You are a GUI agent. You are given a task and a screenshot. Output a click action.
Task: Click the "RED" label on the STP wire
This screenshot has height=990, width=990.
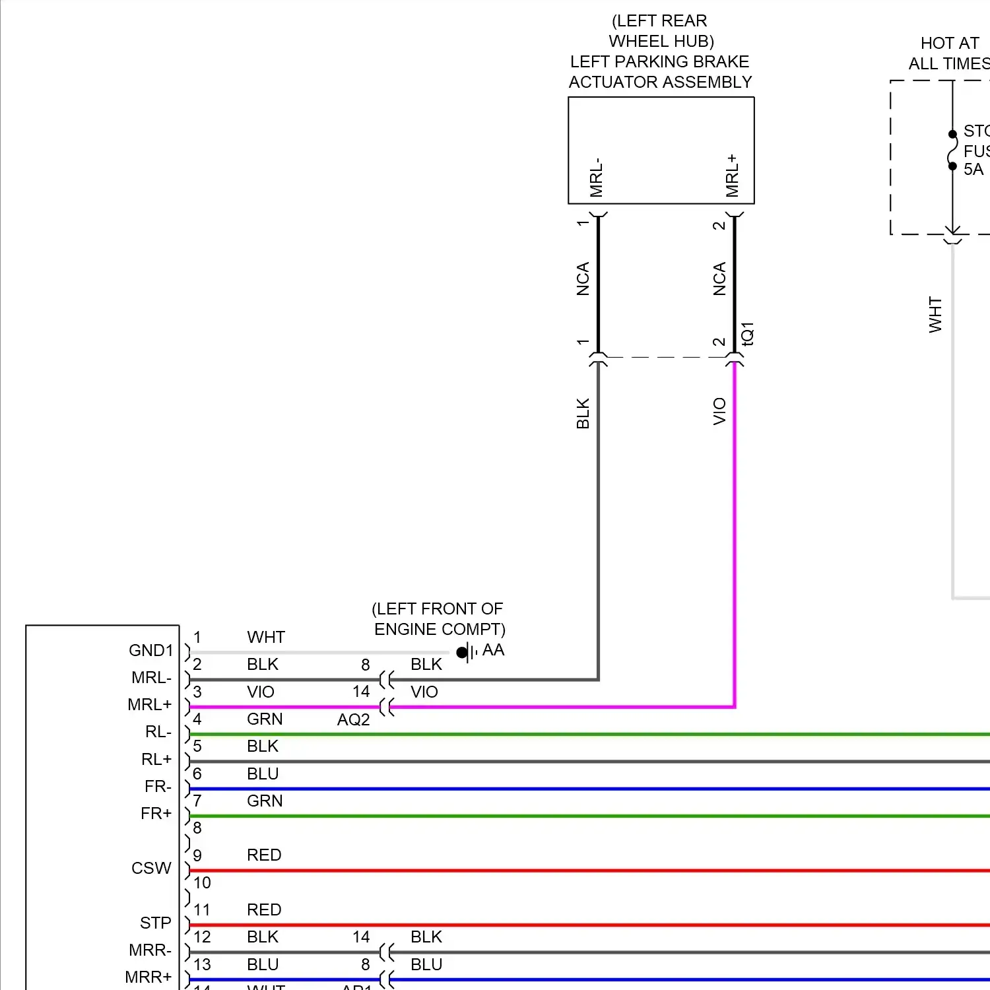[264, 910]
